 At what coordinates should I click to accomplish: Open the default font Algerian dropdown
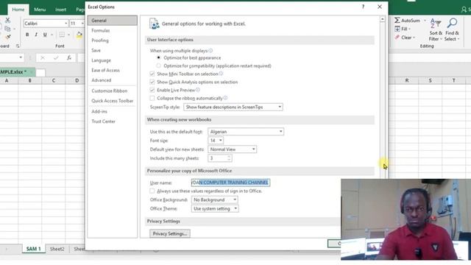(246, 132)
